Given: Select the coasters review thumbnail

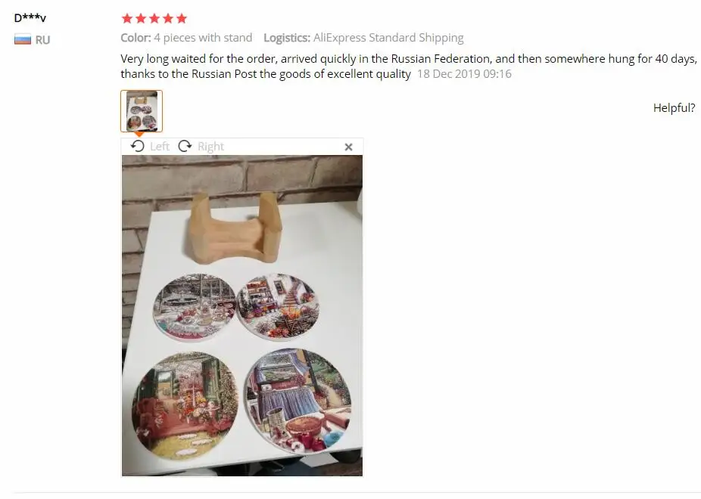Looking at the screenshot, I should 142,111.
